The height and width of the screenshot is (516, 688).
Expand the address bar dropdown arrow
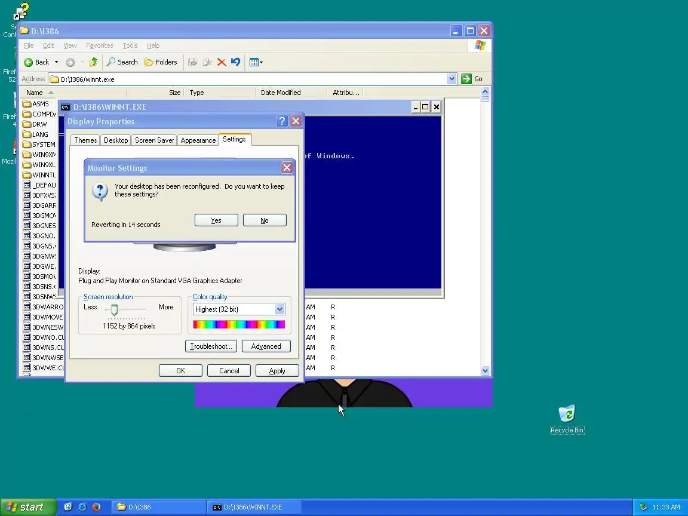click(452, 79)
